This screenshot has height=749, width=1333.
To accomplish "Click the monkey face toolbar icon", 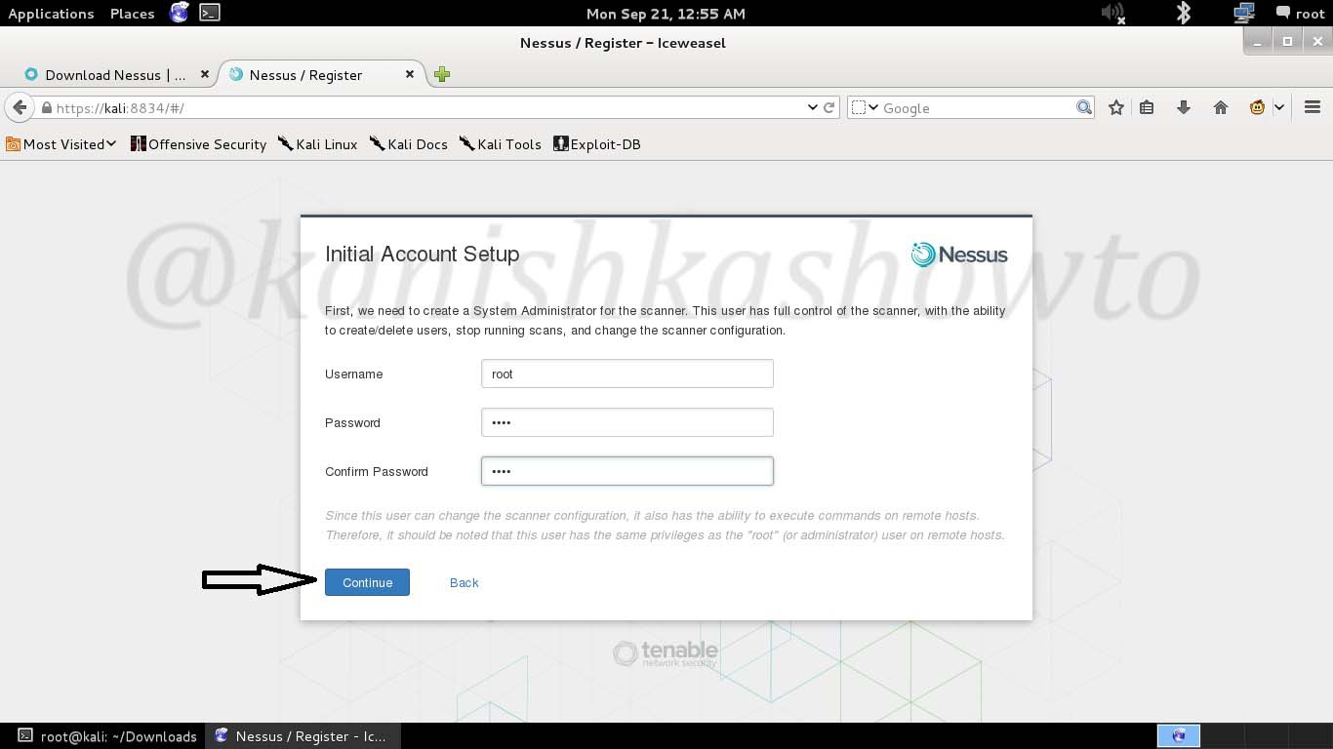I will tap(1257, 107).
